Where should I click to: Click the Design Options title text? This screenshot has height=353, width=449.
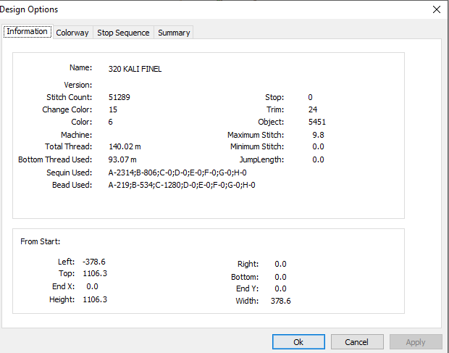(29, 9)
